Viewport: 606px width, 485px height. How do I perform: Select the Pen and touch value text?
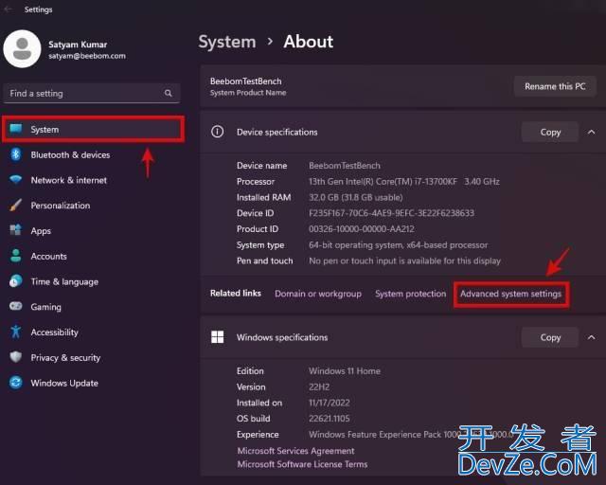(x=404, y=260)
